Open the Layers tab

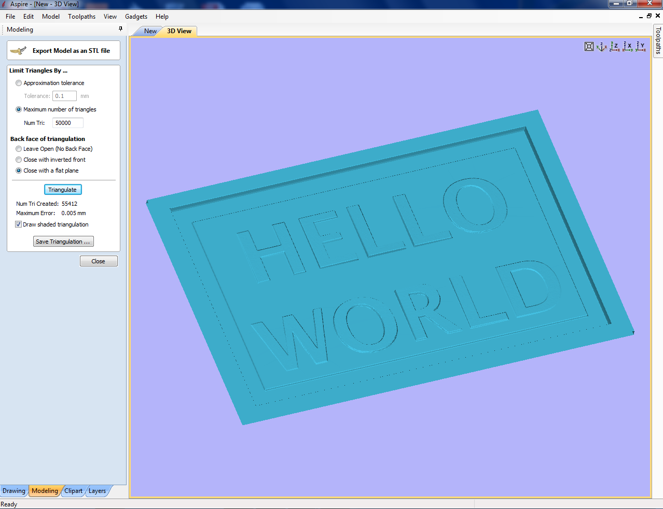[97, 491]
